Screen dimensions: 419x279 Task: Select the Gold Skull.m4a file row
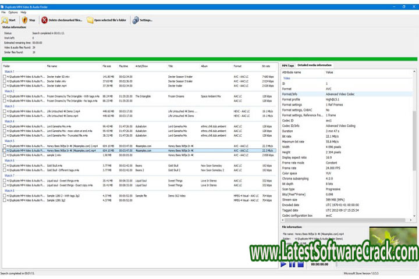point(139,166)
